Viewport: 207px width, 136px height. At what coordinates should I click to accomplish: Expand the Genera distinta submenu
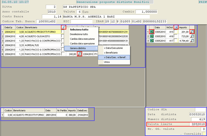pyautogui.click(x=81, y=48)
